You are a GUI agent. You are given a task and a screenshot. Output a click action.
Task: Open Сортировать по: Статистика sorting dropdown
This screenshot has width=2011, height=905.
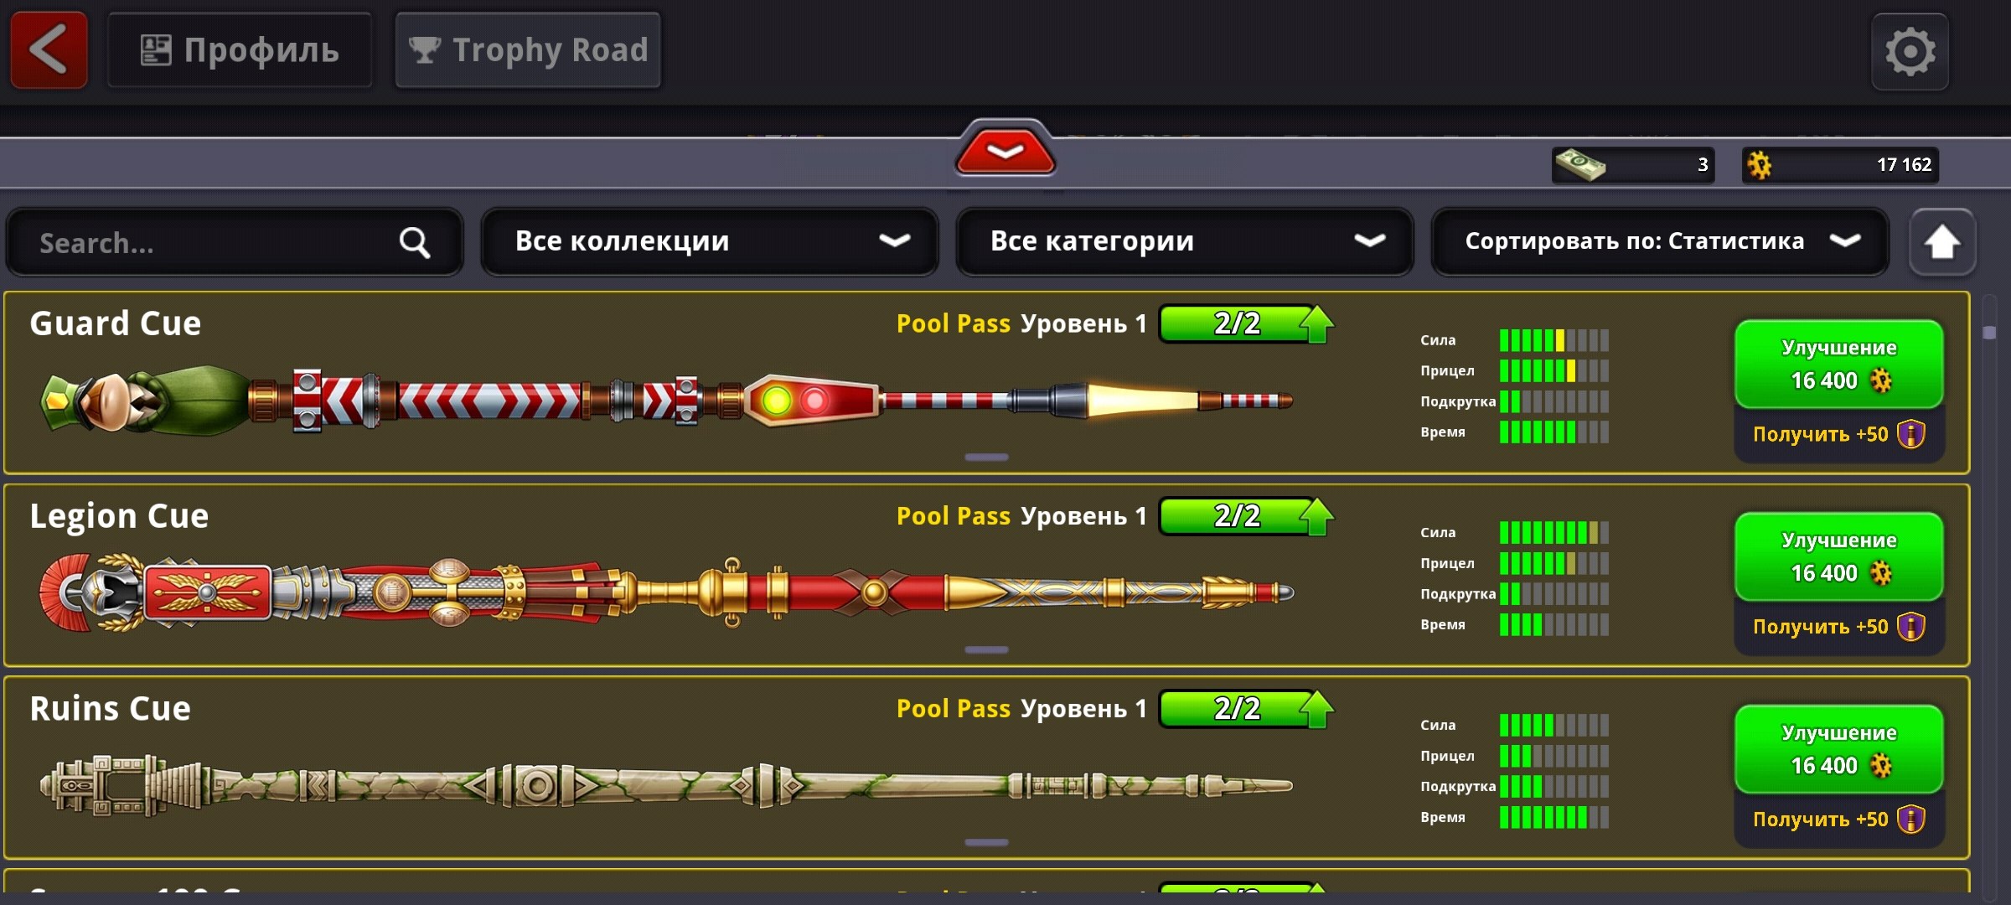[x=1661, y=241]
